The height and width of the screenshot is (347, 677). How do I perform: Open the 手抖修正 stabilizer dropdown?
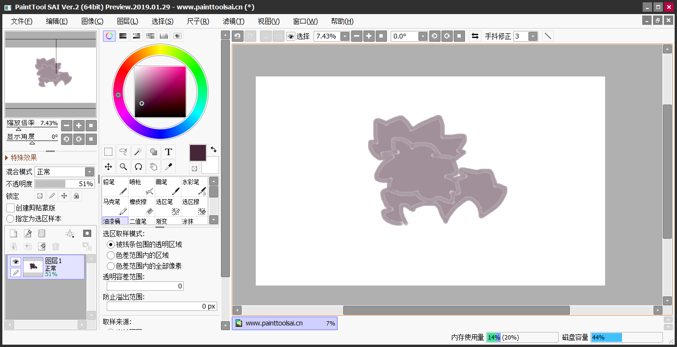coord(533,36)
